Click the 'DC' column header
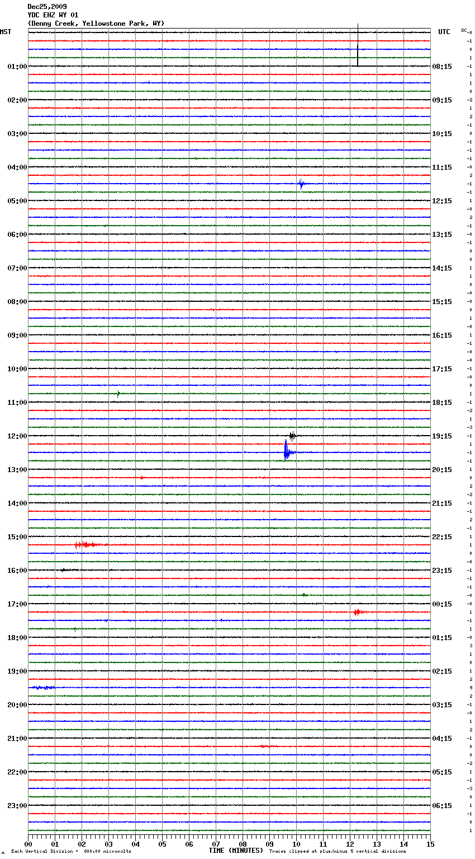This screenshot has width=475, height=859. click(x=464, y=30)
